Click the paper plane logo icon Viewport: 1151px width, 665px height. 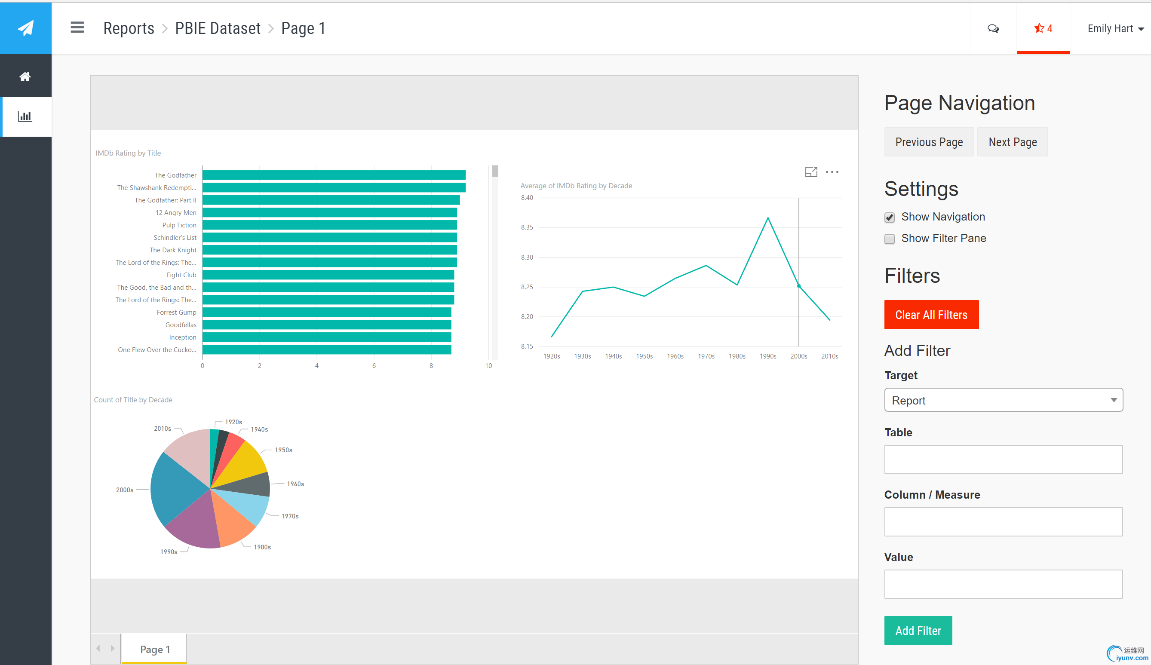(25, 28)
